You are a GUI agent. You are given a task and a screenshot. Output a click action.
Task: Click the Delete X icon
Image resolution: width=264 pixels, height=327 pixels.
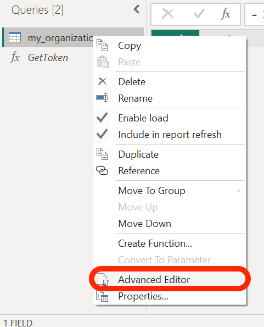point(103,81)
